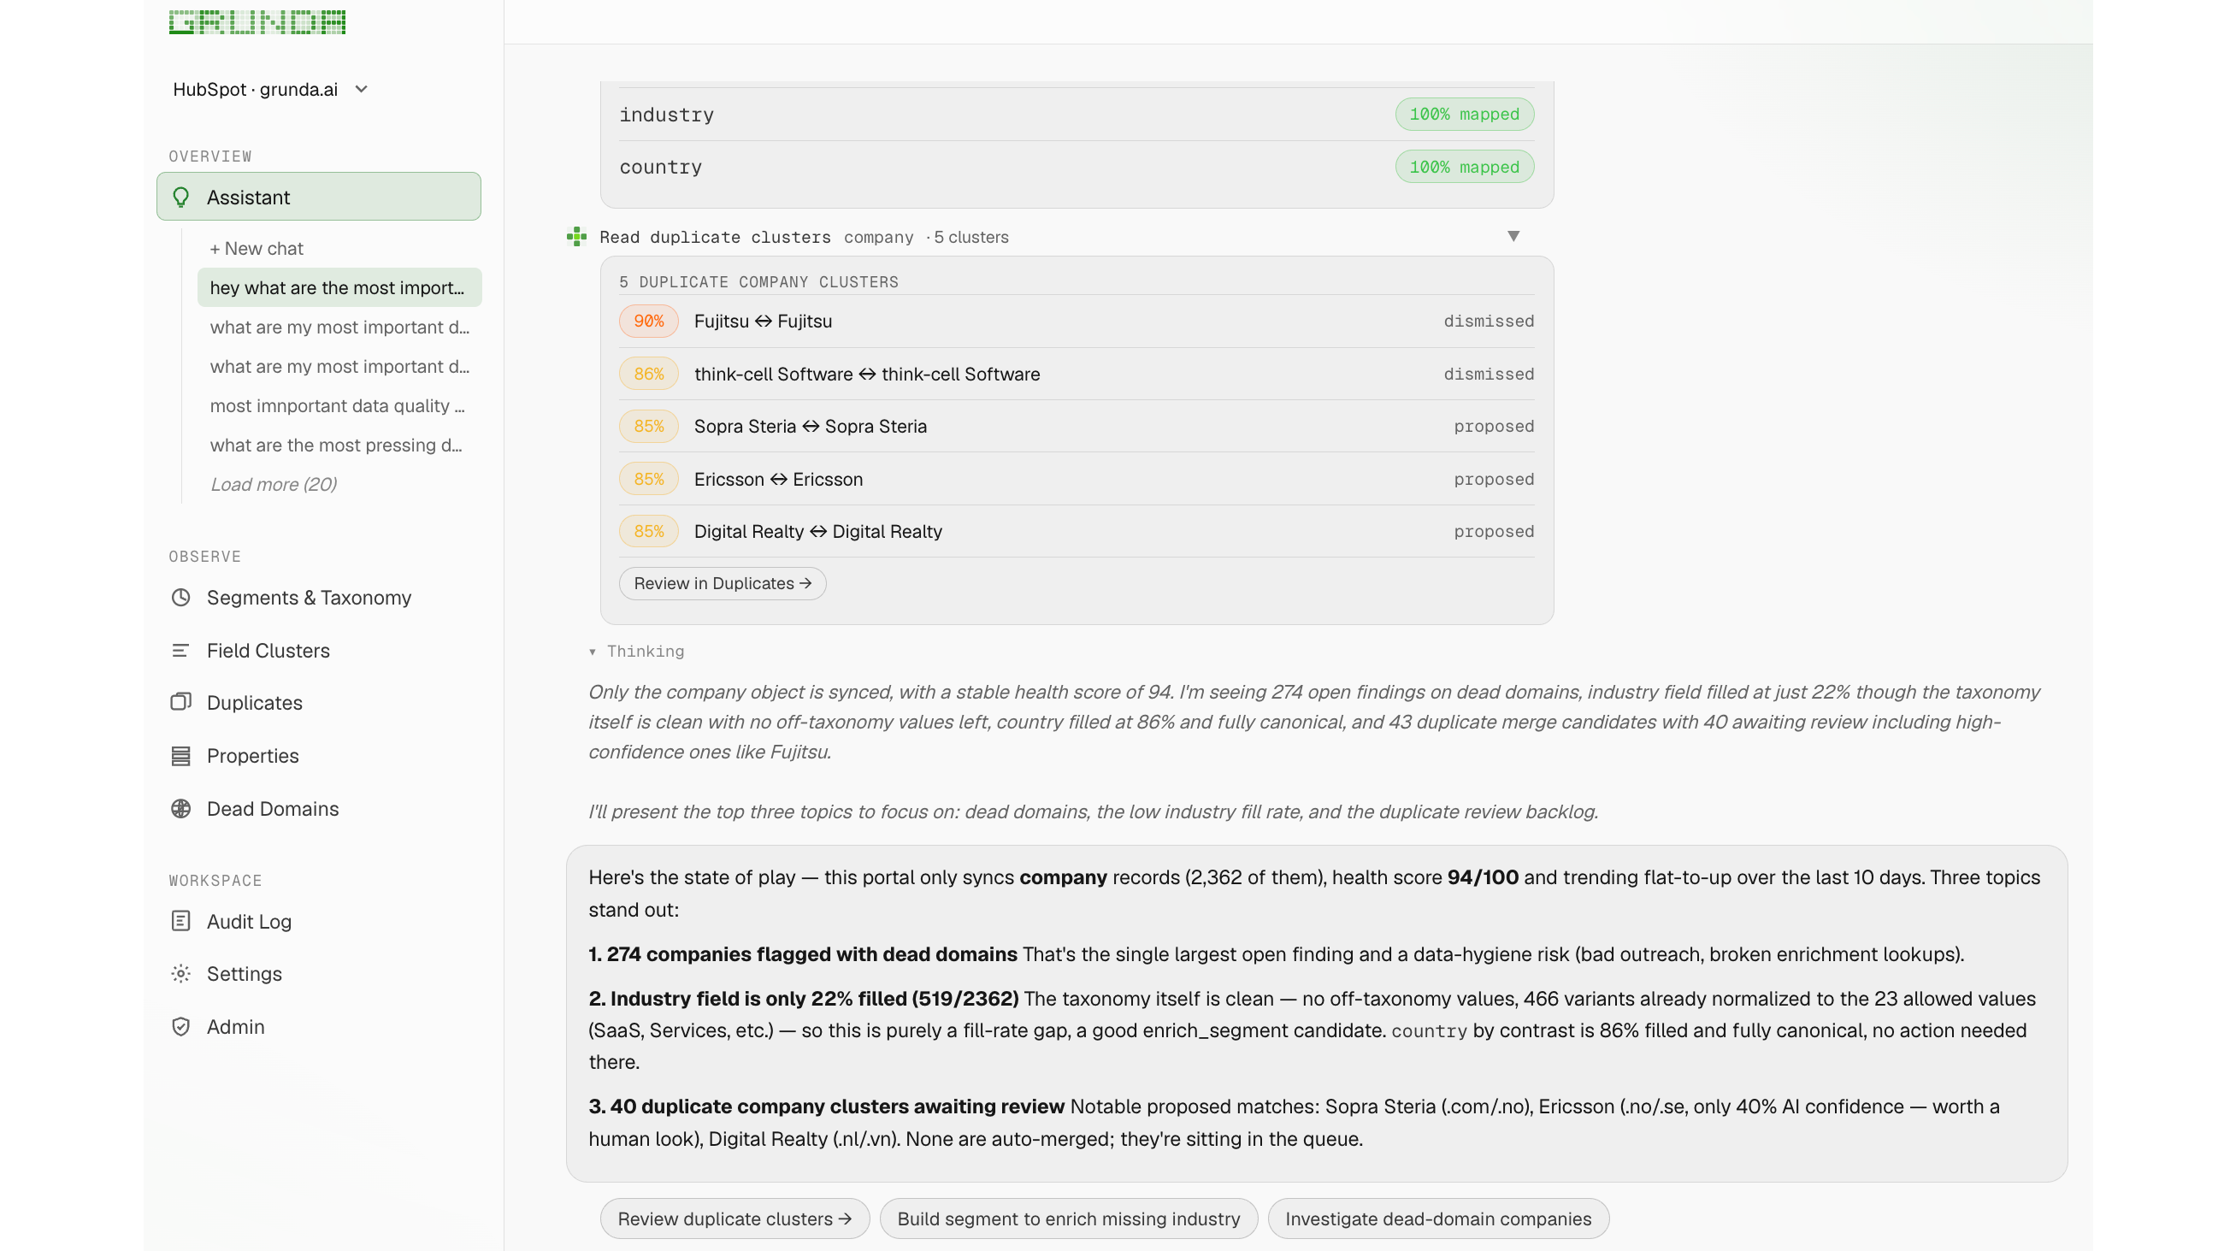Open the HubSpot grunda.ai workspace dropdown

(271, 89)
